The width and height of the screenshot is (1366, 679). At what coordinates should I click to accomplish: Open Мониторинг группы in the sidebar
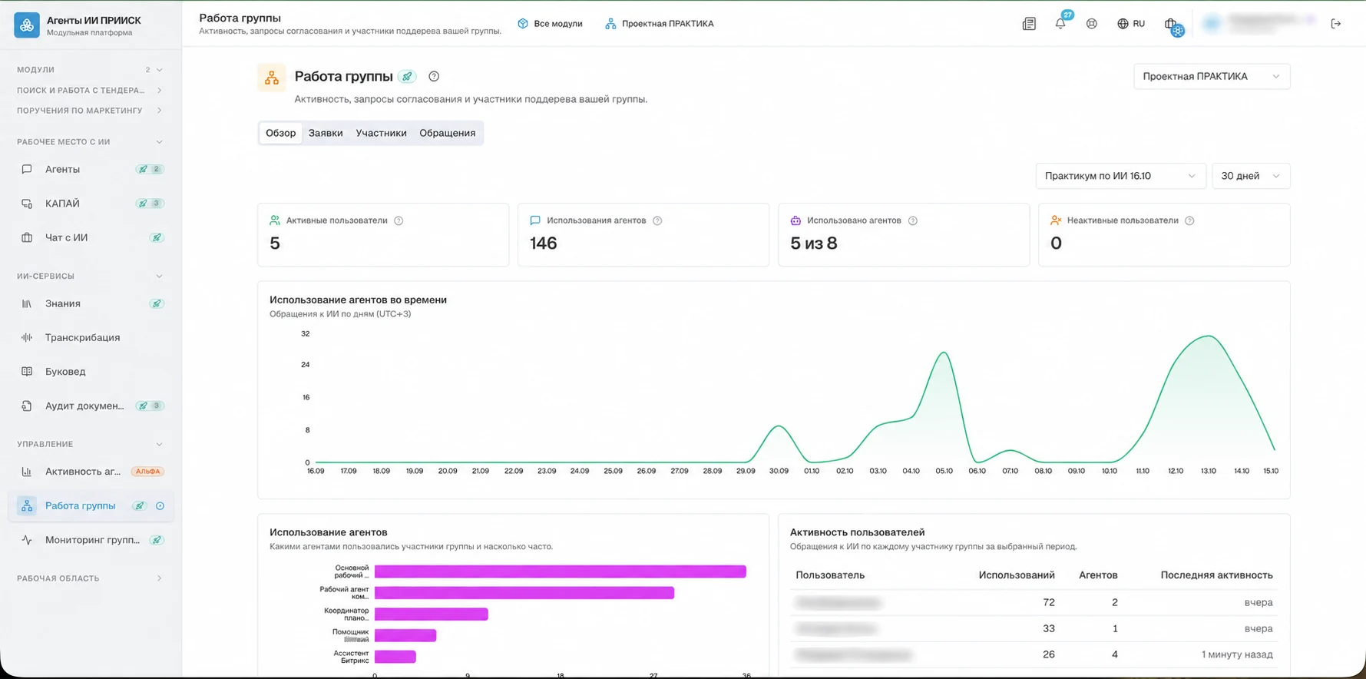[x=91, y=540]
